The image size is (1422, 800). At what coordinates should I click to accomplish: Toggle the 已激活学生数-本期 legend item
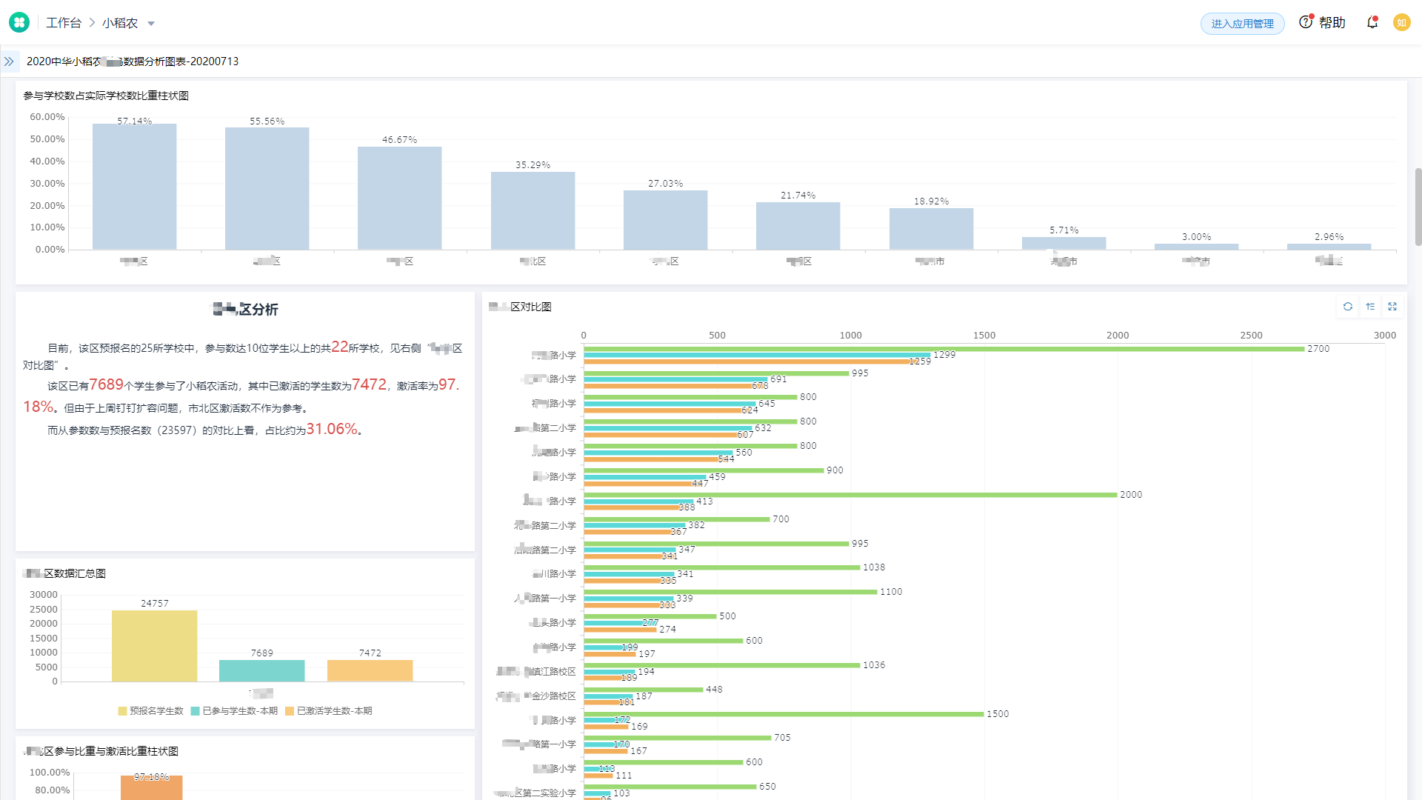(x=329, y=711)
